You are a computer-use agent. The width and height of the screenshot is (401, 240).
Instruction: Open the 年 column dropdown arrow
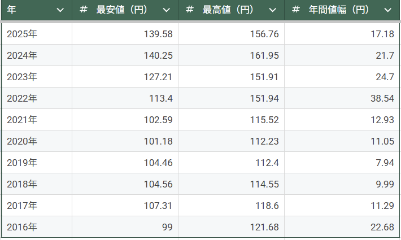tap(60, 10)
